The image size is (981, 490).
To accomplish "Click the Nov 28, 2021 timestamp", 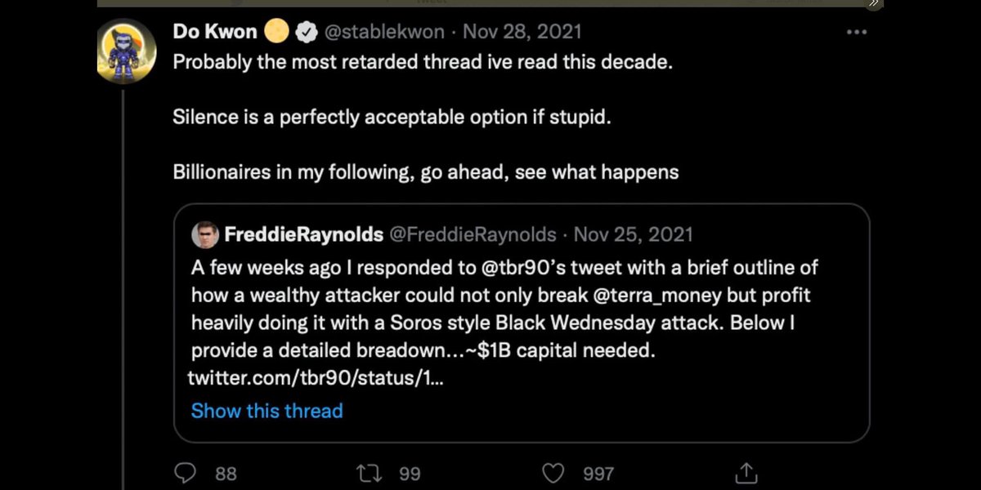I will pos(522,32).
